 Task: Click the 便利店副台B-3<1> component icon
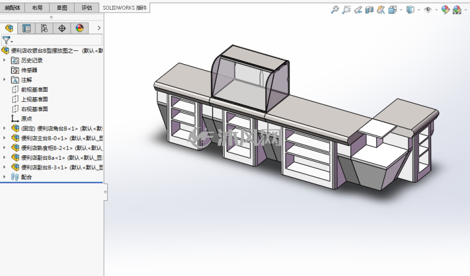(15, 167)
